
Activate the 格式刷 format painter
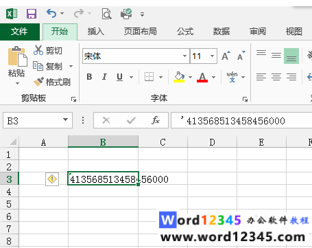tap(52, 82)
